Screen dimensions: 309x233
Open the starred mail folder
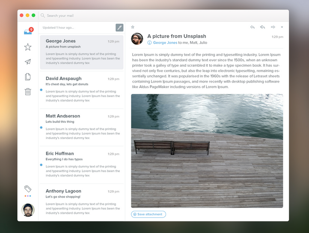(x=28, y=47)
